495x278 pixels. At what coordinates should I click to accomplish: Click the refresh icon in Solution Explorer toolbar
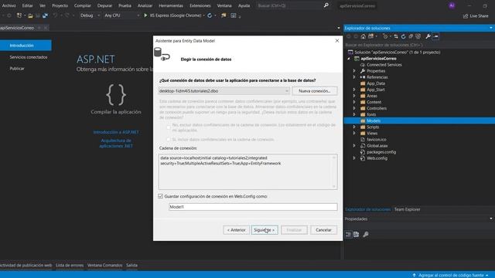click(403, 36)
